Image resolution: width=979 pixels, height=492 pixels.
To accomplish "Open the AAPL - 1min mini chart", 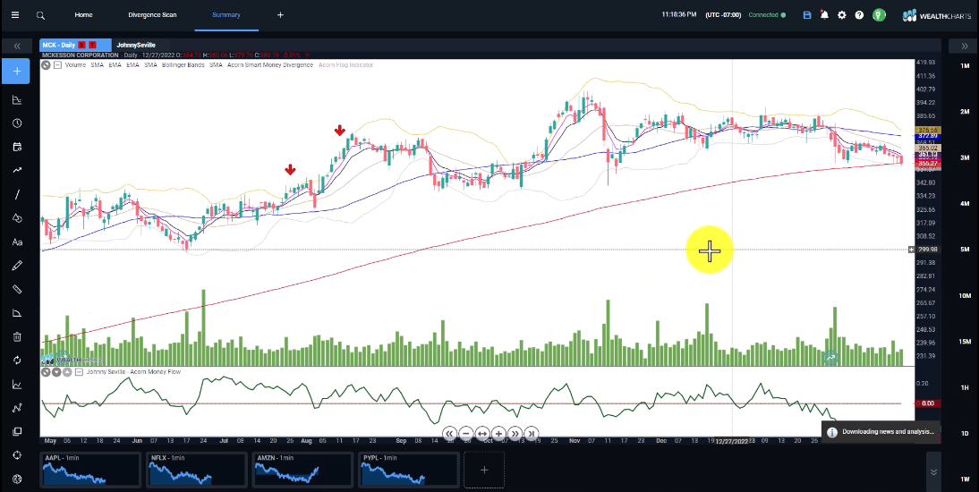I will [x=91, y=470].
